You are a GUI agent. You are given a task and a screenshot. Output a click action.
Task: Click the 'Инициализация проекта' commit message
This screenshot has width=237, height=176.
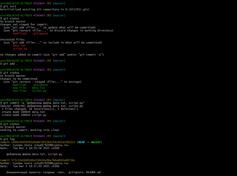pyautogui.click(x=54, y=172)
